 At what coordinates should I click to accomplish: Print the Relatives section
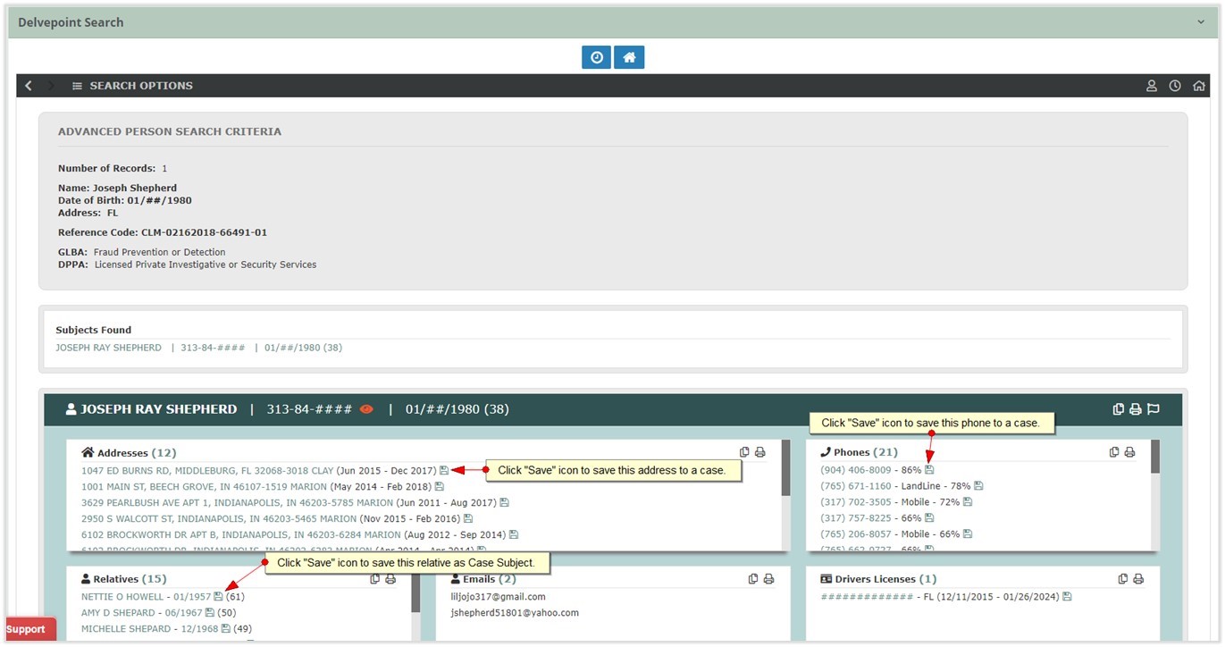coord(390,579)
